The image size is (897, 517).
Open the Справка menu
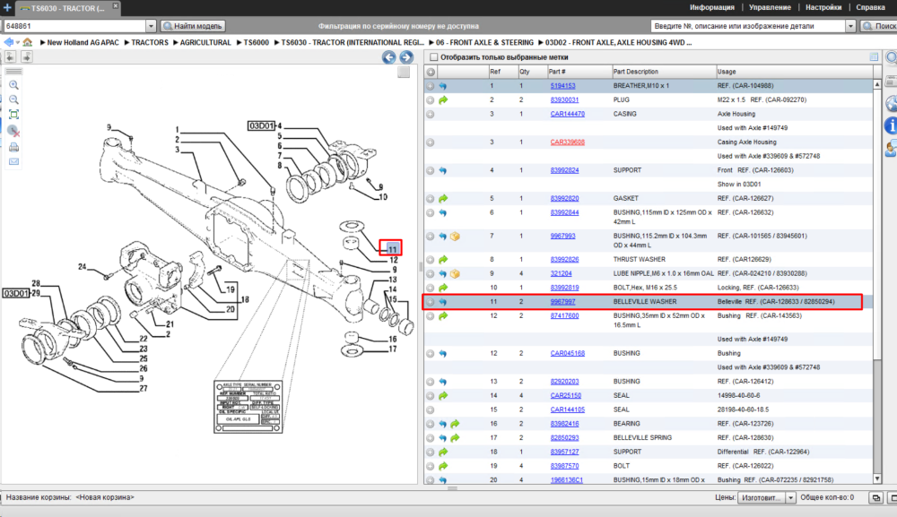tap(870, 7)
